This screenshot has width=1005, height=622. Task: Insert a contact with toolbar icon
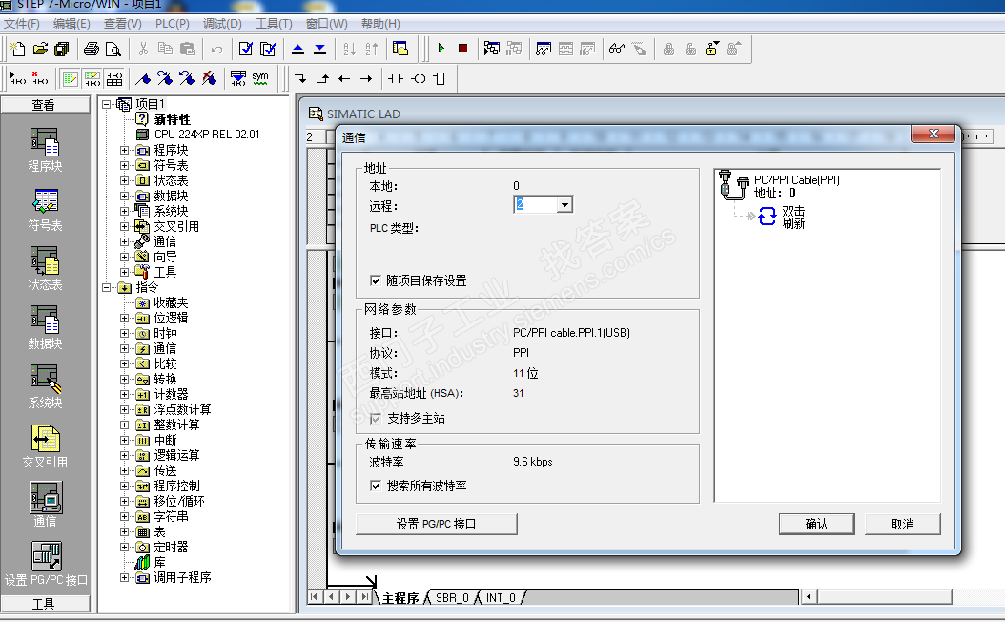pyautogui.click(x=396, y=78)
